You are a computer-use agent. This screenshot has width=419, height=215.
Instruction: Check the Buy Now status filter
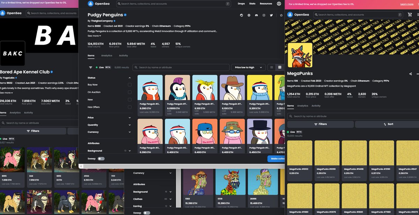coord(130,84)
